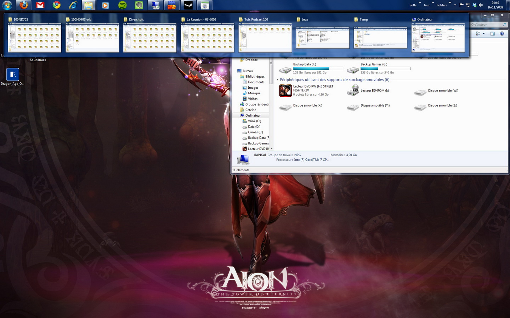
Task: Click the Backup Data (F:) usage bar
Action: pyautogui.click(x=318, y=69)
